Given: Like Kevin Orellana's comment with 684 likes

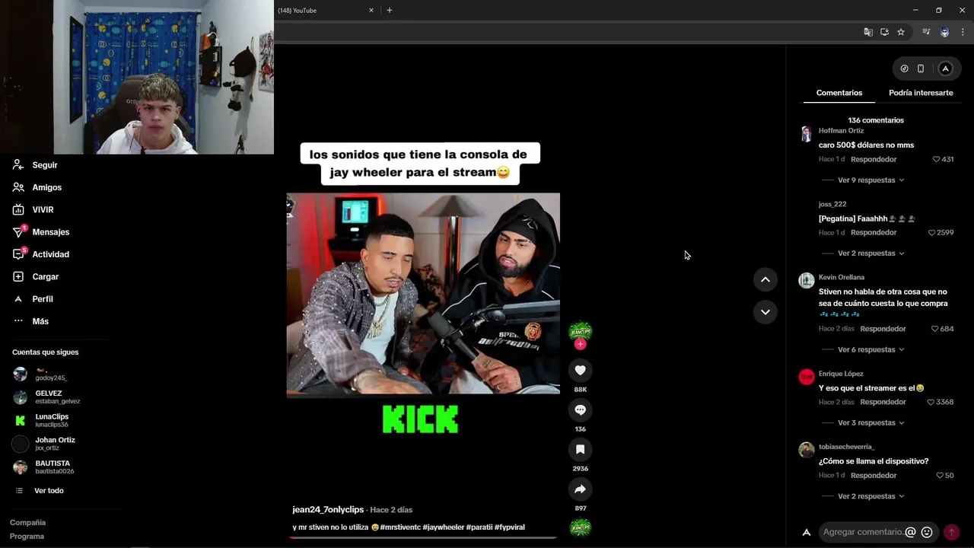Looking at the screenshot, I should pyautogui.click(x=935, y=329).
